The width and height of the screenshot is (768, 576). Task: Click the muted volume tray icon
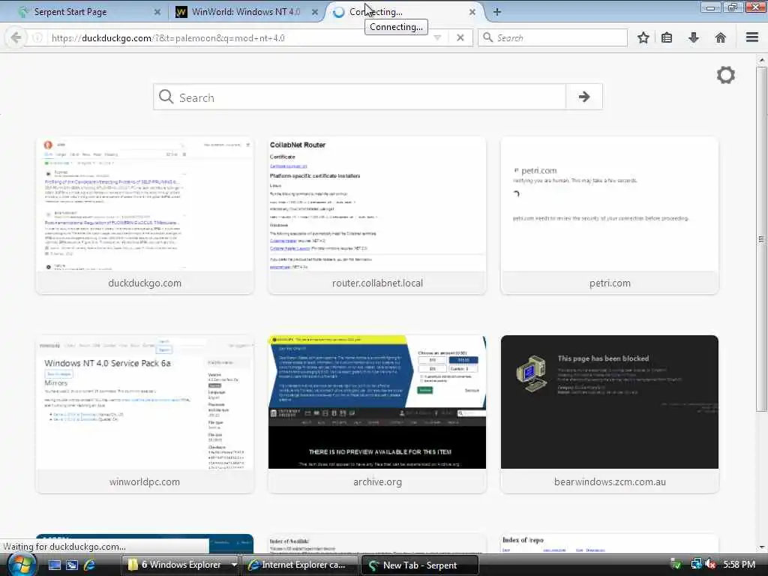click(709, 564)
